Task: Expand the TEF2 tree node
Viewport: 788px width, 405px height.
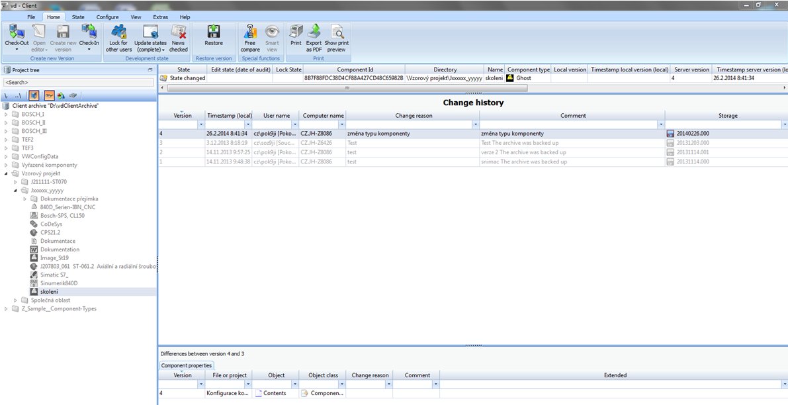Action: 6,140
